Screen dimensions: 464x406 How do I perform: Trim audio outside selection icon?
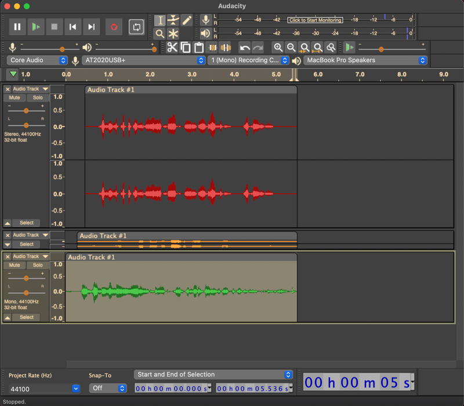tap(212, 48)
